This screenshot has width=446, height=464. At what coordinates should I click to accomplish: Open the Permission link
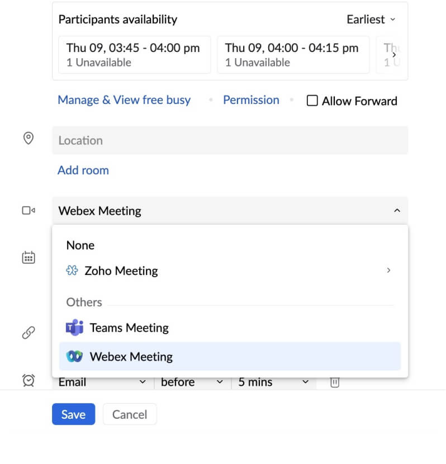(251, 100)
